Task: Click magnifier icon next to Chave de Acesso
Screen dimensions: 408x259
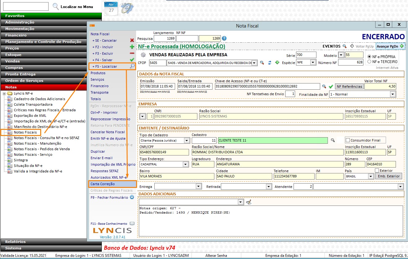Action: pyautogui.click(x=324, y=87)
